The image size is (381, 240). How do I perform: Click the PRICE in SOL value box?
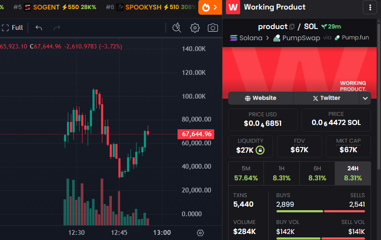[336, 120]
